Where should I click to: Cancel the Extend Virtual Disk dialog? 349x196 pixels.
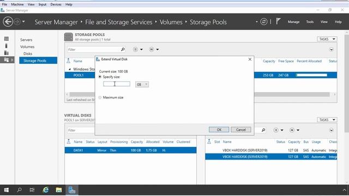[x=241, y=130]
